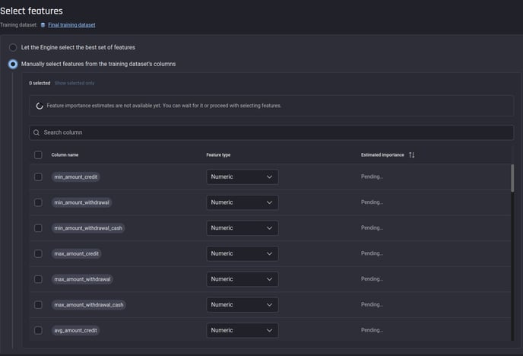This screenshot has height=356, width=523.
Task: Click the avg_amount_credit column name tag
Action: pyautogui.click(x=76, y=330)
